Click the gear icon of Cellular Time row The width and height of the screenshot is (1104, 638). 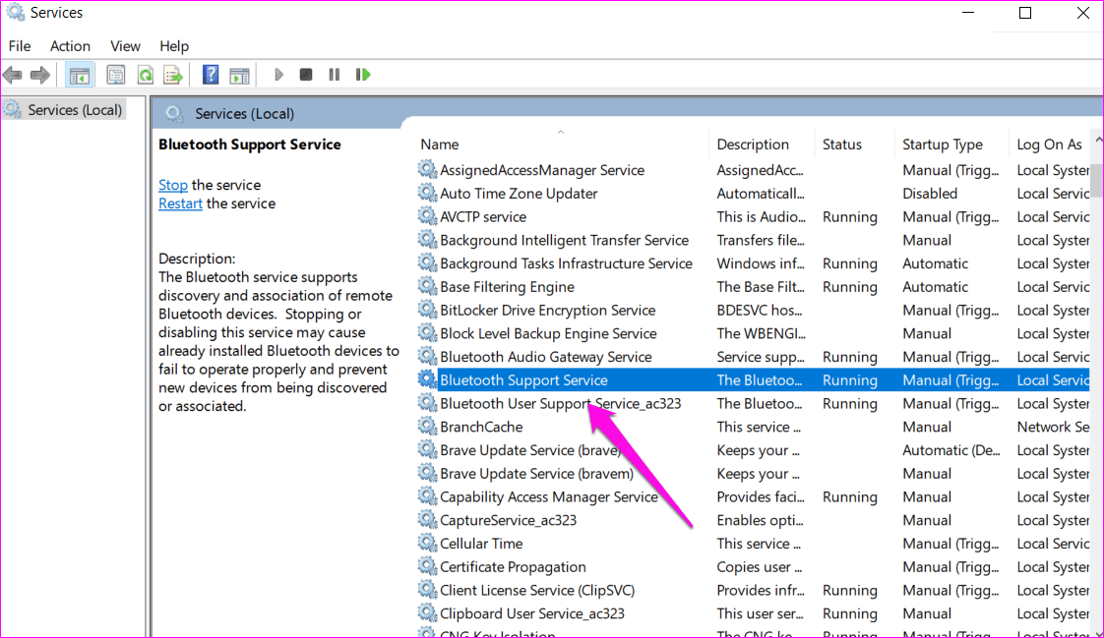coord(427,543)
